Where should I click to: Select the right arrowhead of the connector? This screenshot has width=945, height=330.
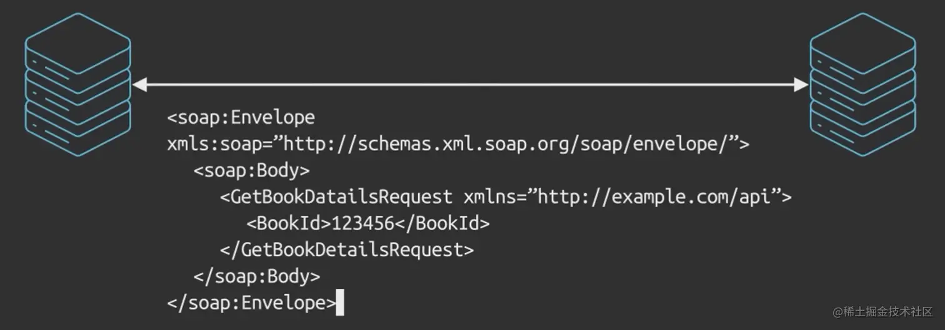click(x=801, y=85)
